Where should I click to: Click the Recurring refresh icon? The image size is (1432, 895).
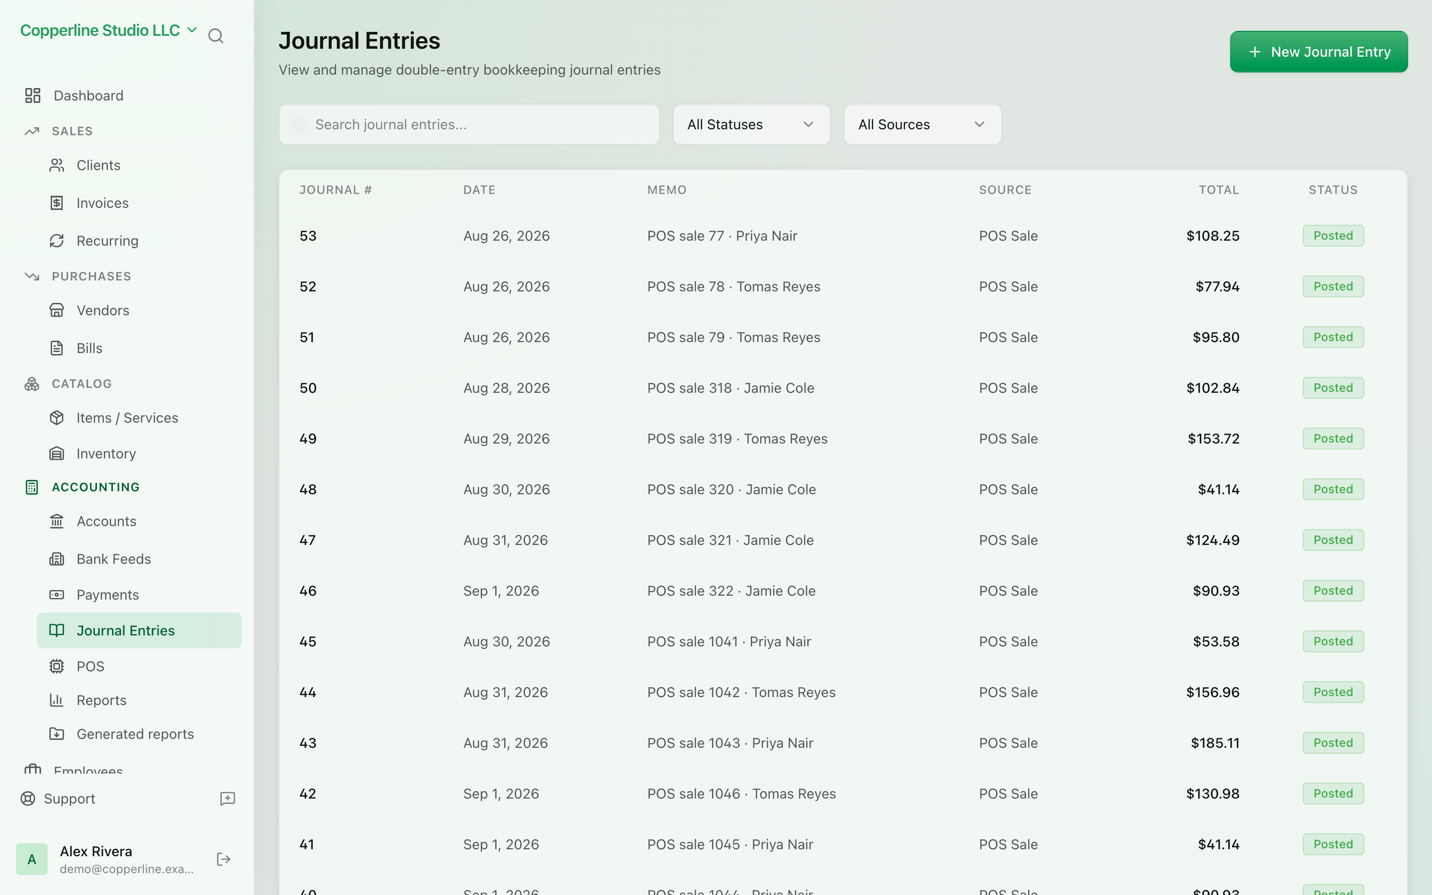click(57, 241)
